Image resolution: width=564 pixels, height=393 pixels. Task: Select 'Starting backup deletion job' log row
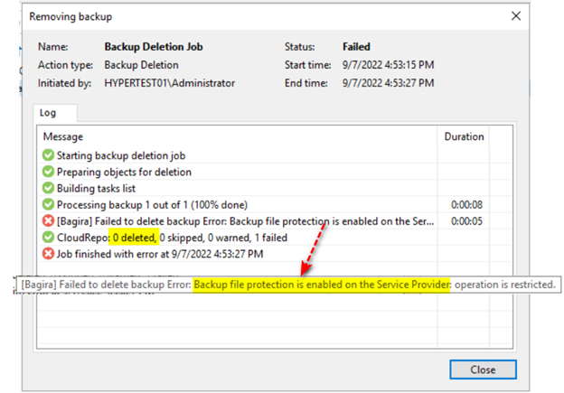click(x=275, y=155)
